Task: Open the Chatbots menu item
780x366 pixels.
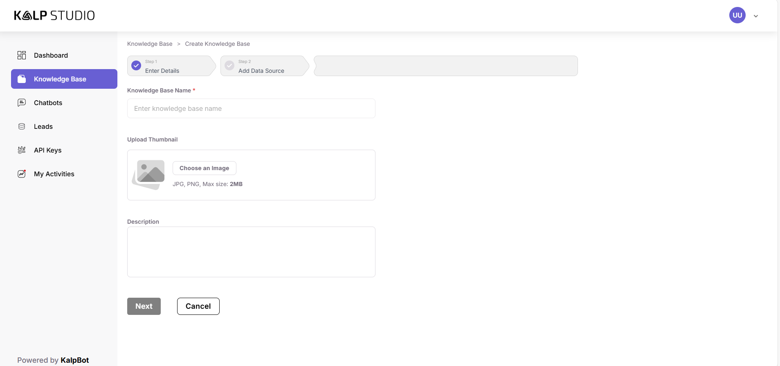Action: 48,103
